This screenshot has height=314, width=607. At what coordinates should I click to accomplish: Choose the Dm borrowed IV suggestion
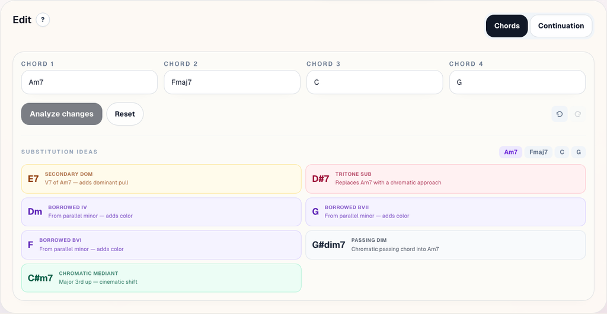point(161,212)
